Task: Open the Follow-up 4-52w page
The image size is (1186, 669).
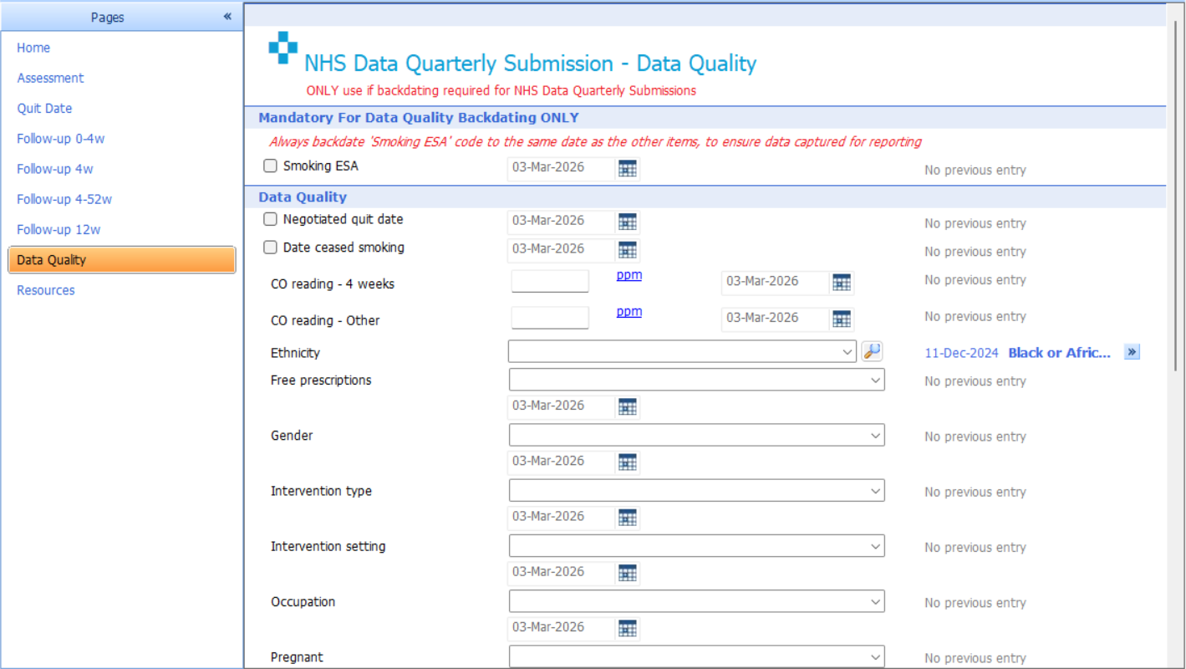Action: point(64,199)
